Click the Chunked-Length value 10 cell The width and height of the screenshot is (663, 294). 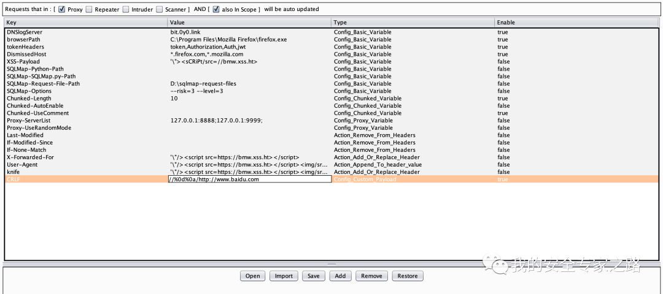point(249,98)
